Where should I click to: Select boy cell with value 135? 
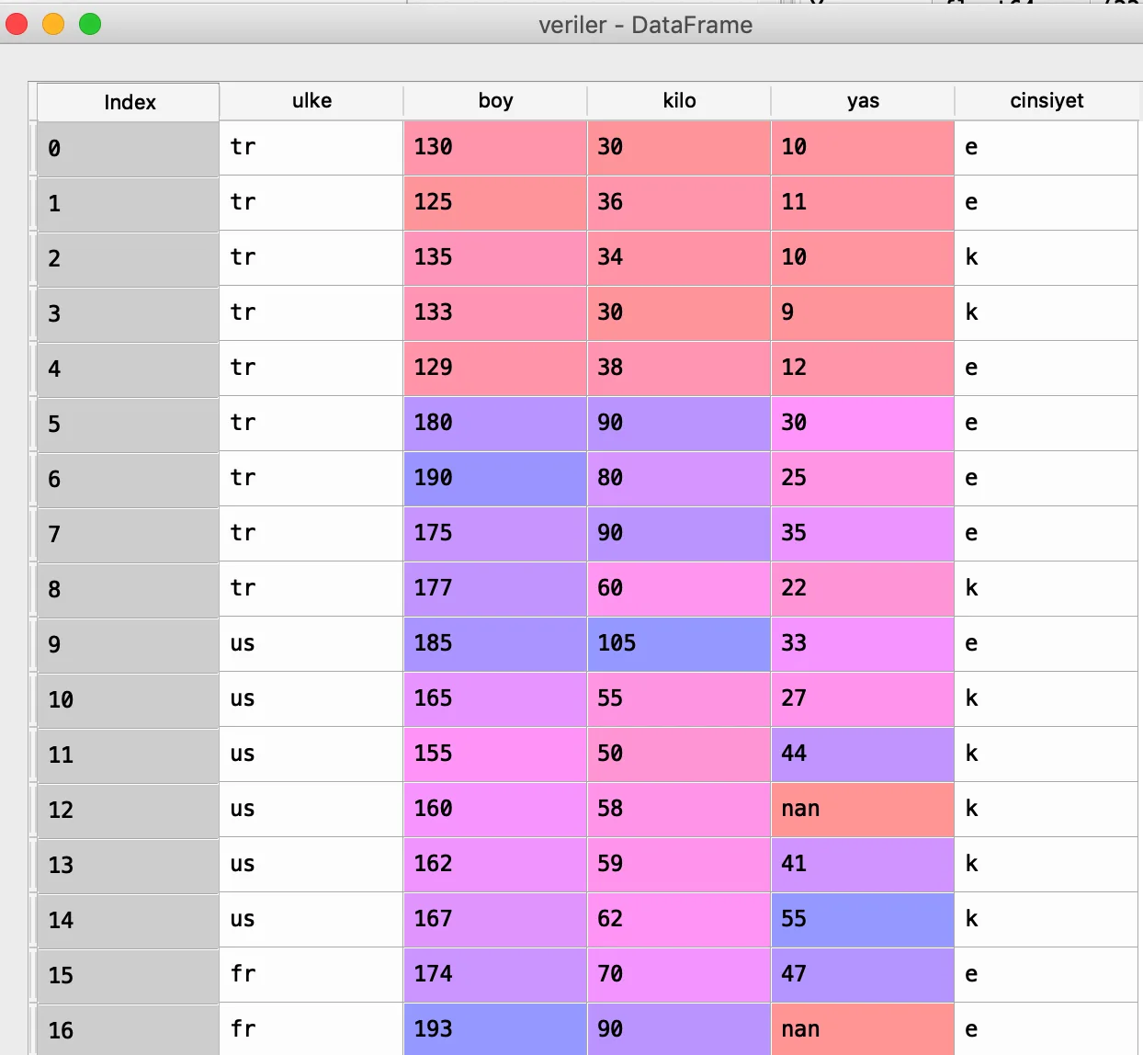pos(495,258)
